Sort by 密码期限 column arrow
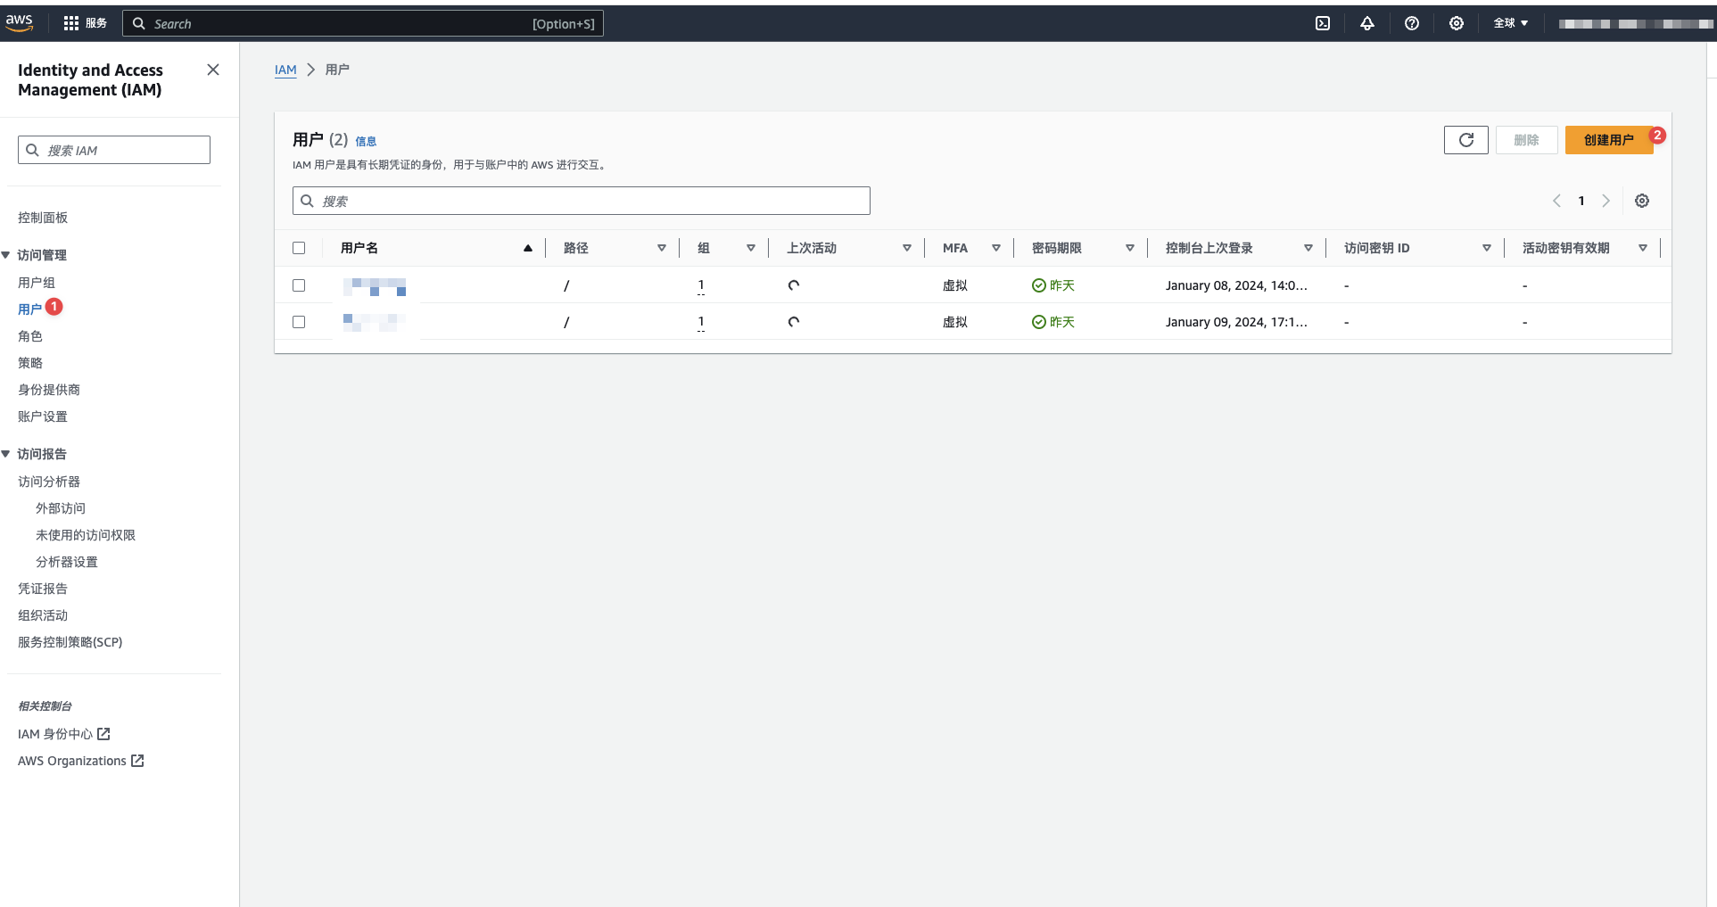The width and height of the screenshot is (1717, 907). [1130, 248]
